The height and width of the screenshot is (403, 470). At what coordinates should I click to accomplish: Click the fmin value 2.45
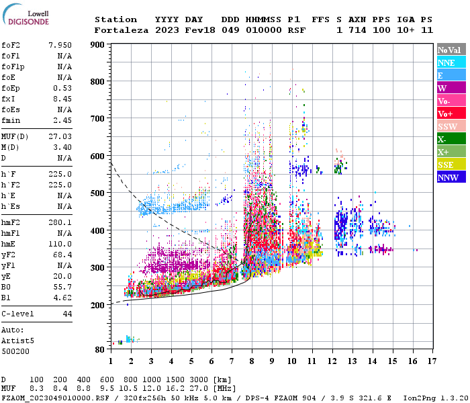pos(62,120)
